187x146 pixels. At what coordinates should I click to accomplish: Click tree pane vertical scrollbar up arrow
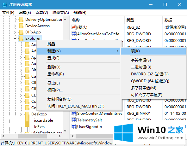click(65, 19)
